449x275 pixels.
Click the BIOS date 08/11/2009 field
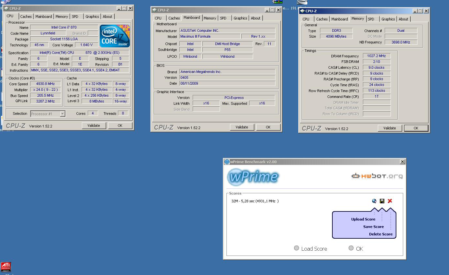tap(227, 83)
